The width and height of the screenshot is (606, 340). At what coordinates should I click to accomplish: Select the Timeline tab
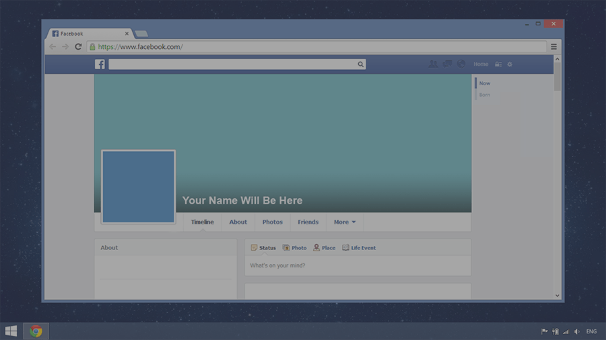pyautogui.click(x=202, y=222)
